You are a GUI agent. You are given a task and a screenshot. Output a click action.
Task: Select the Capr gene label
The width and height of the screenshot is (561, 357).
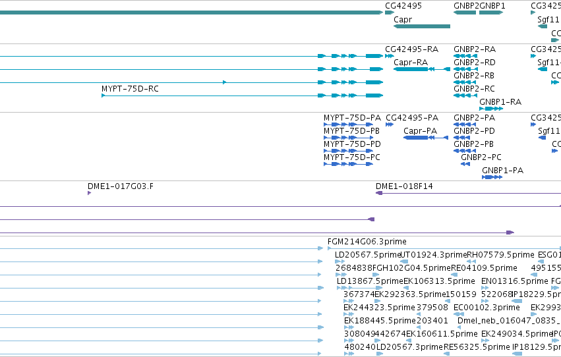[x=403, y=19]
